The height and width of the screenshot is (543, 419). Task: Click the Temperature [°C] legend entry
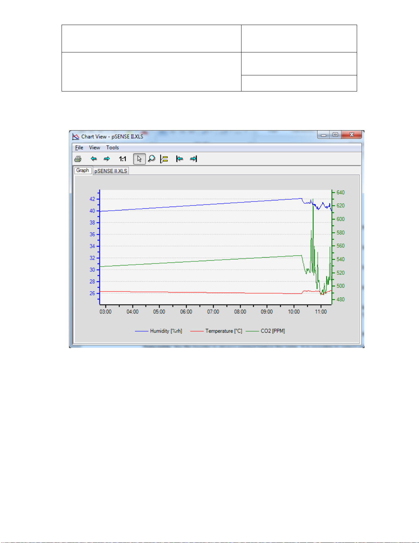pyautogui.click(x=216, y=331)
